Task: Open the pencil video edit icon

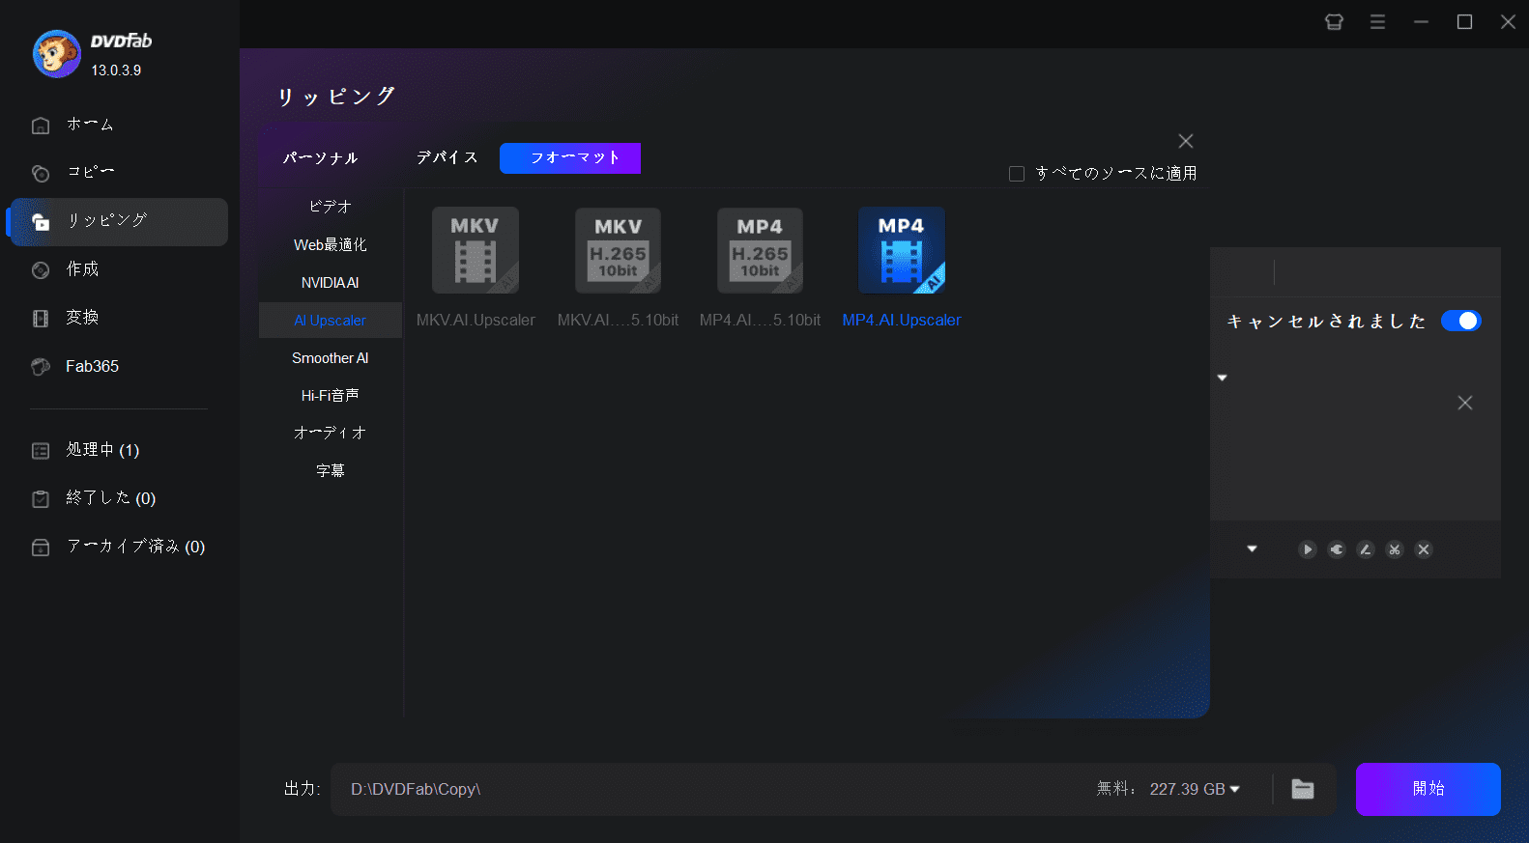Action: [1366, 549]
